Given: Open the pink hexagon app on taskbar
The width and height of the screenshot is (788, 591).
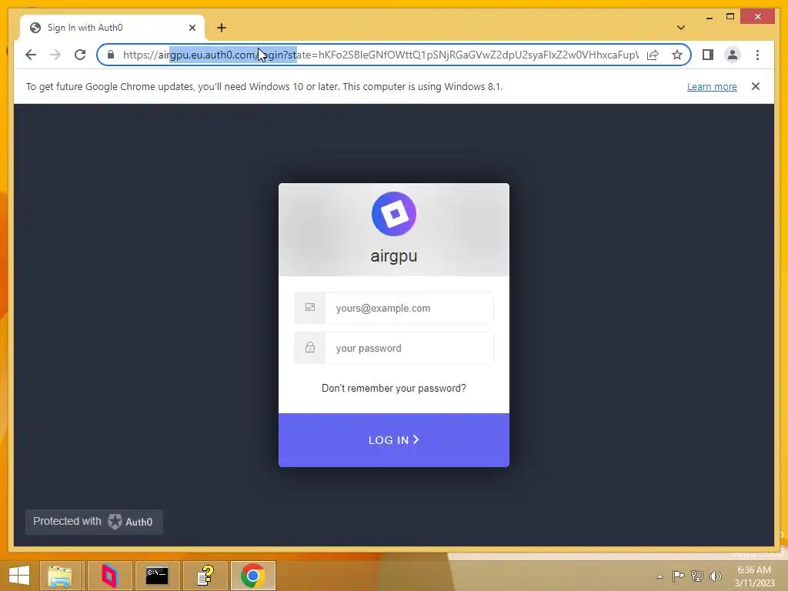Looking at the screenshot, I should click(x=109, y=576).
